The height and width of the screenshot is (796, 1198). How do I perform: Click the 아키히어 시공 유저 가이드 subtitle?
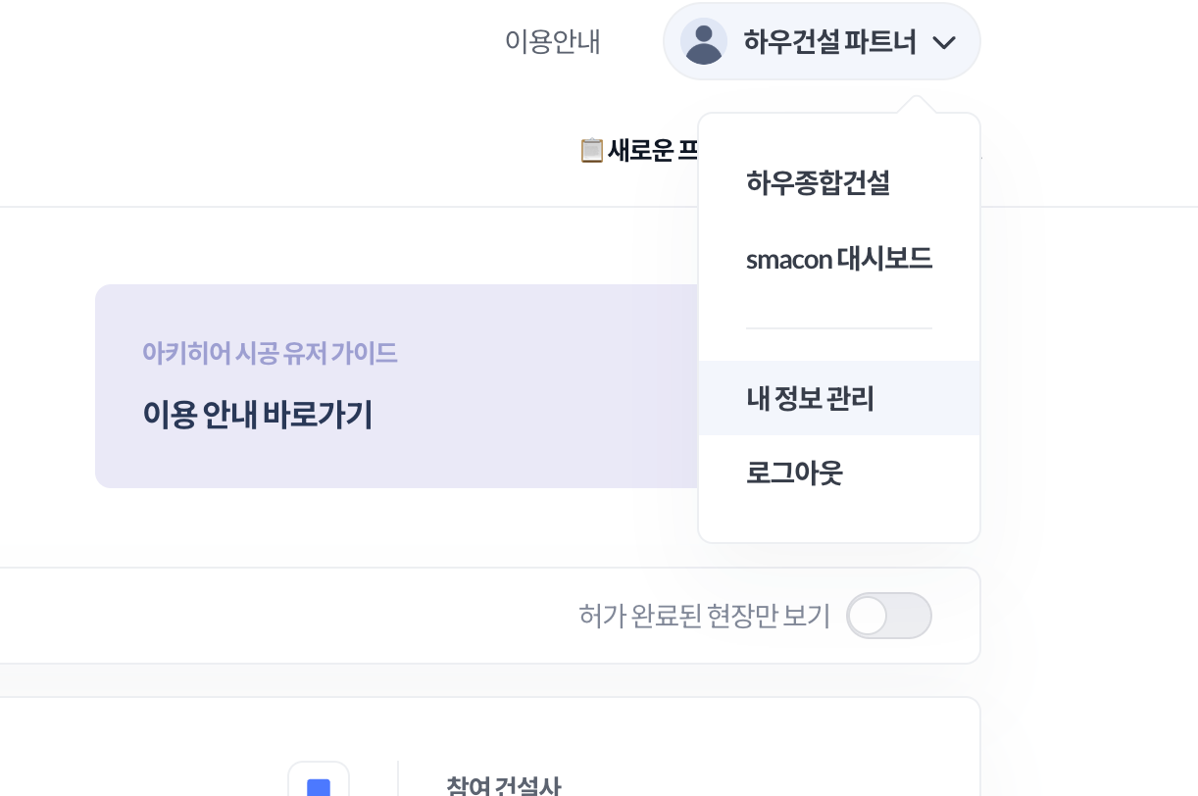(x=270, y=353)
